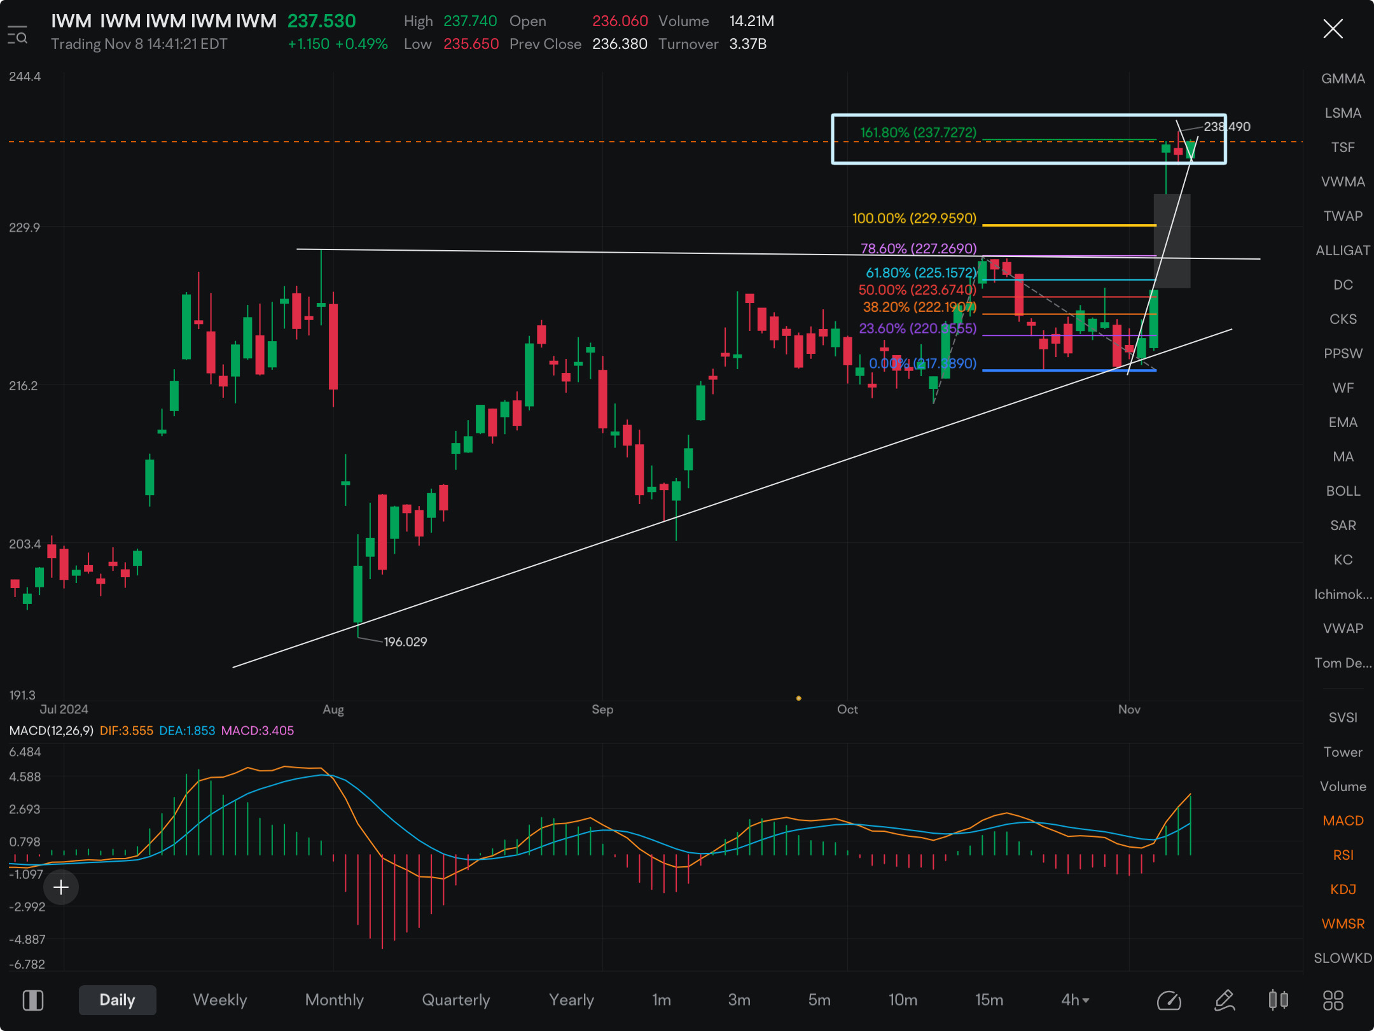Enable the Tom DeMark indicator

click(x=1343, y=663)
